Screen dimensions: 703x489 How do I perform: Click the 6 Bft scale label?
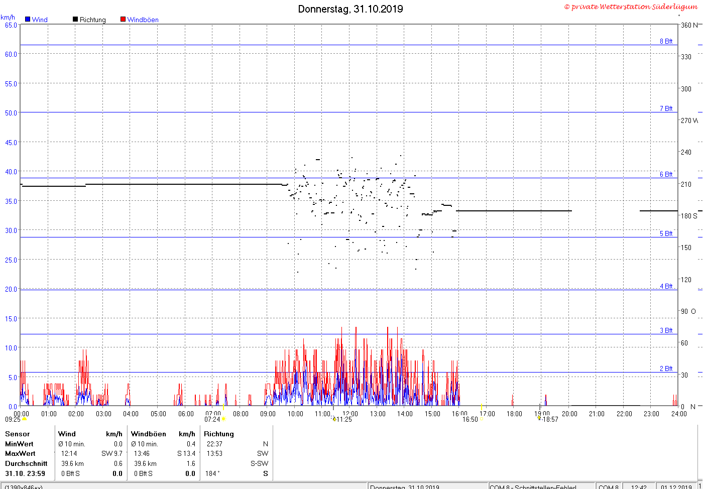[x=666, y=174]
